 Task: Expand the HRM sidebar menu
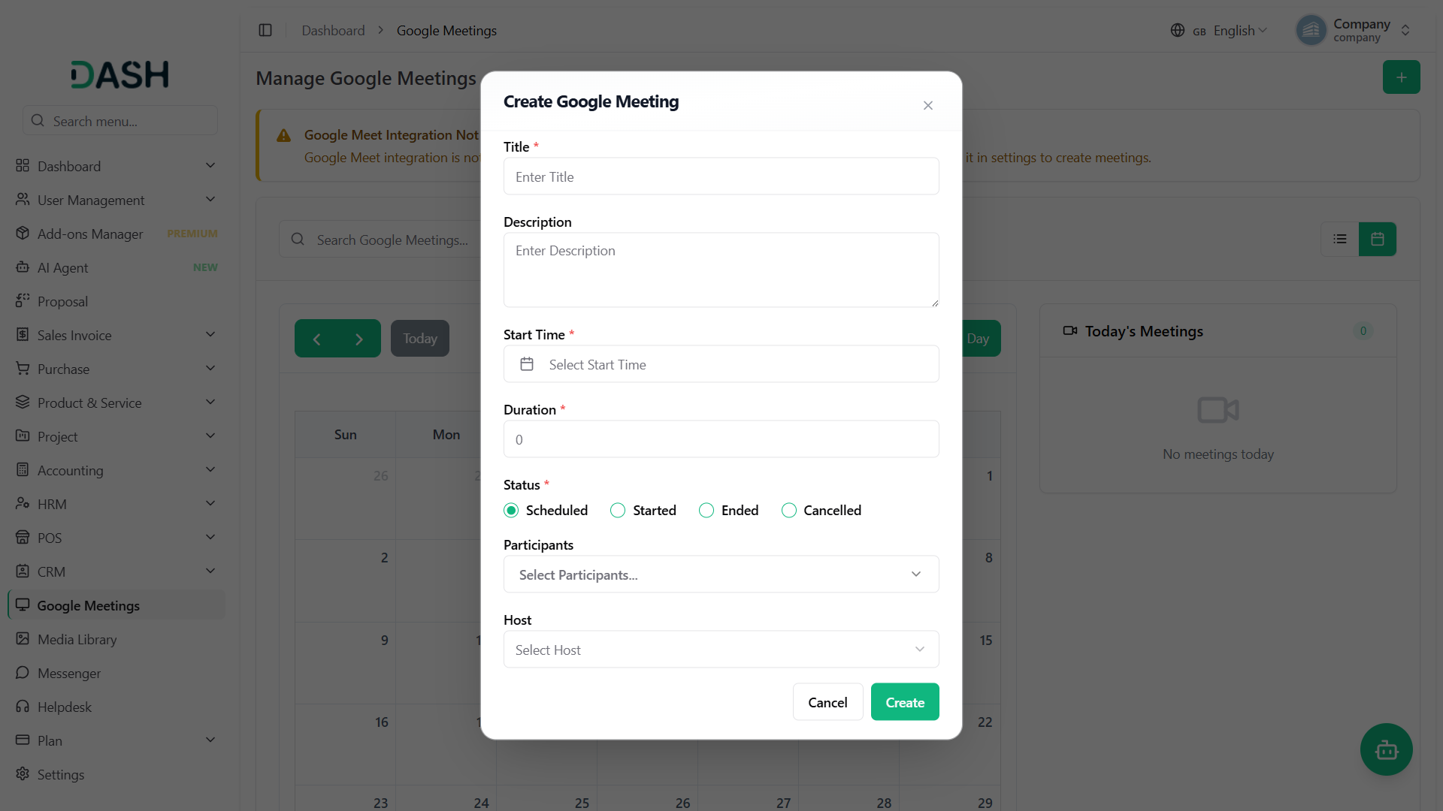[116, 504]
